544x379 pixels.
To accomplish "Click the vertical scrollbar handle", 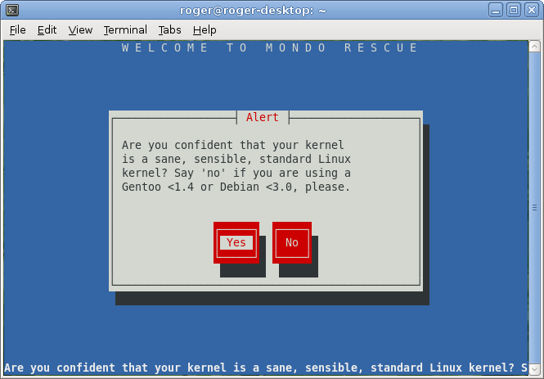I will click(x=534, y=208).
